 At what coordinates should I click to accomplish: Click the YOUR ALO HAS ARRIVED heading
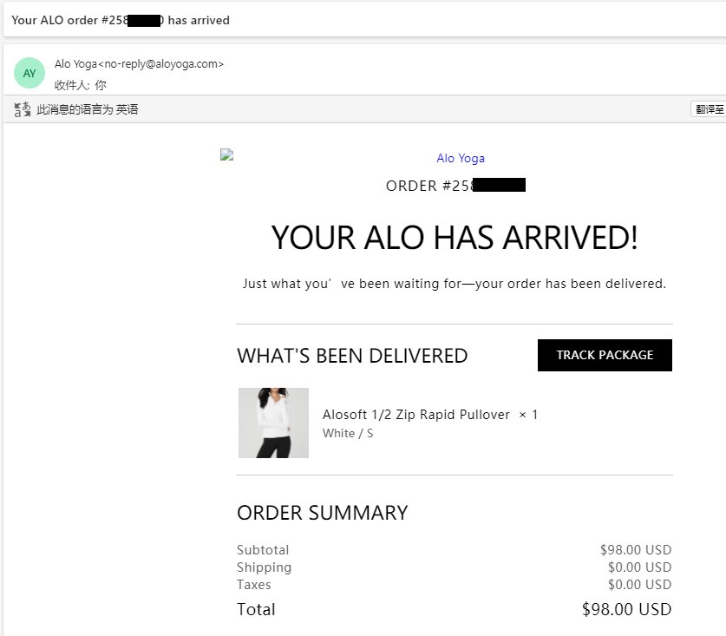click(455, 238)
